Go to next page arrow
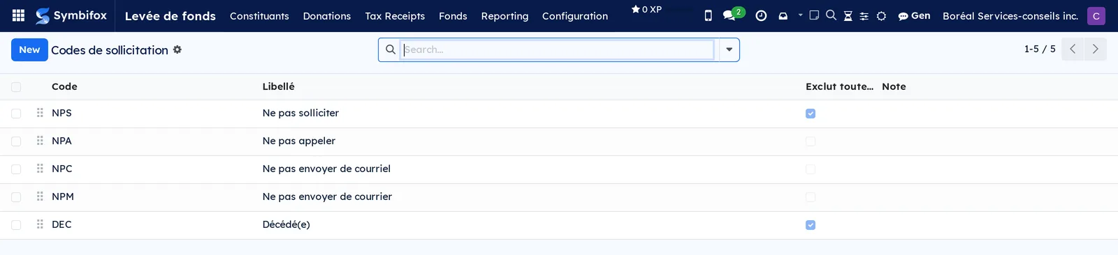 (x=1096, y=49)
